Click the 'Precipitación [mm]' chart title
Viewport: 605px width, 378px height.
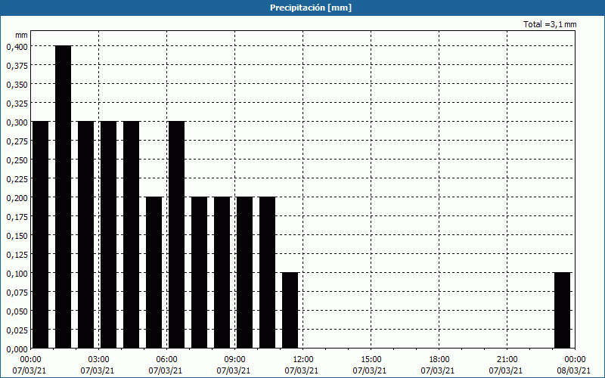pos(311,8)
